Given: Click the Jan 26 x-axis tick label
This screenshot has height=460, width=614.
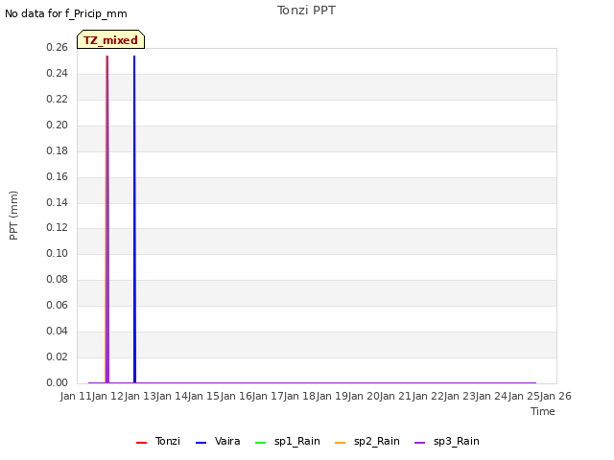Looking at the screenshot, I should (555, 396).
